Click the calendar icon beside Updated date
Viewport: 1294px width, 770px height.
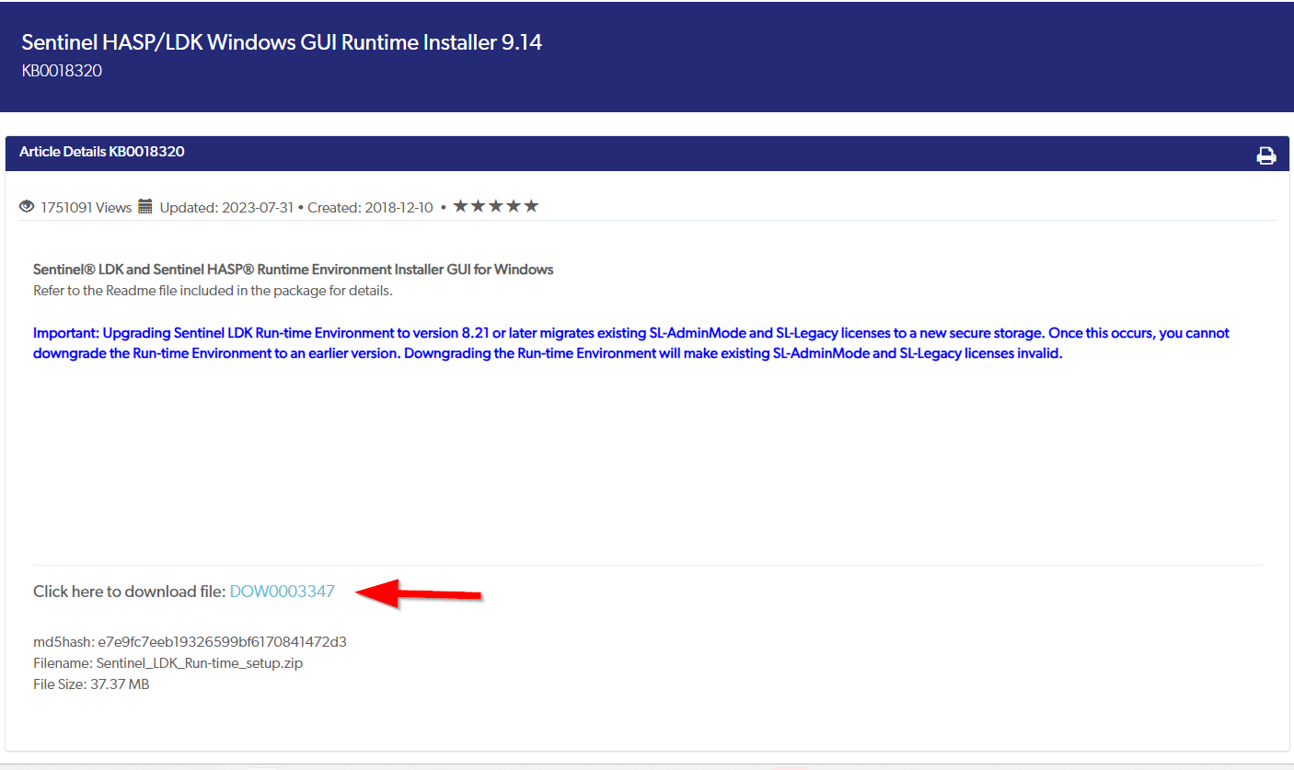pyautogui.click(x=144, y=207)
